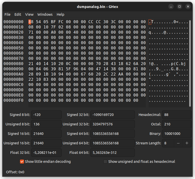This screenshot has height=179, width=195.
Task: Close the dumpanalog.bin window
Action: pos(188,7)
